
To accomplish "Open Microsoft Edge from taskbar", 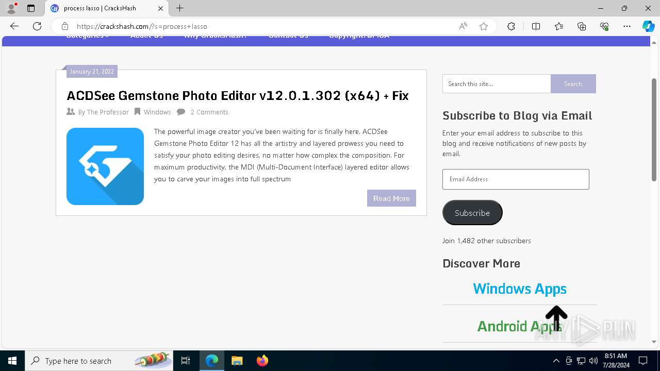I will [x=212, y=361].
